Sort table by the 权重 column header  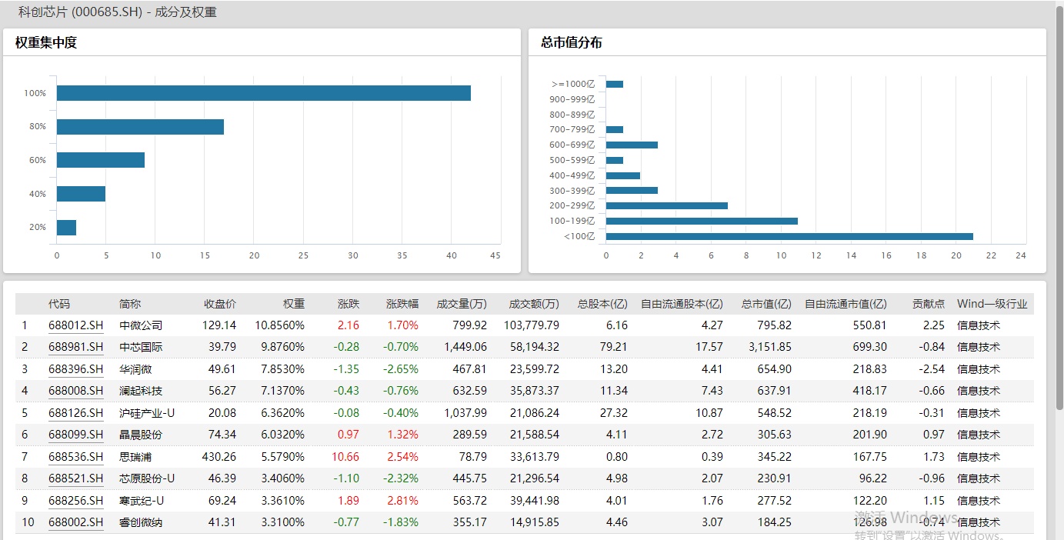tap(293, 304)
